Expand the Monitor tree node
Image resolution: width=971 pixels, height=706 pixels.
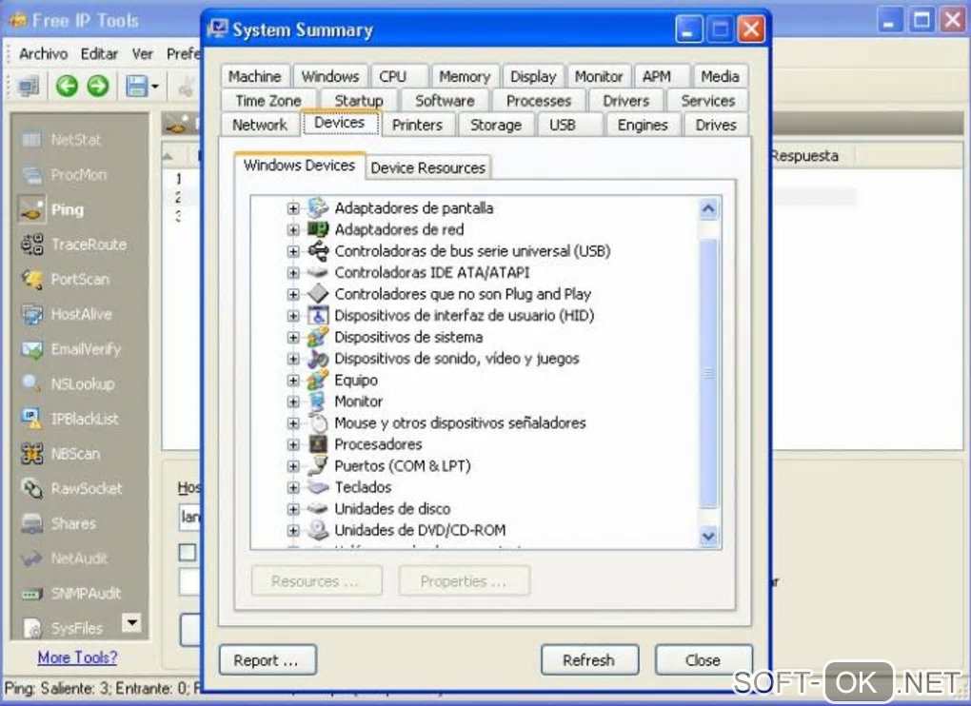tap(293, 402)
